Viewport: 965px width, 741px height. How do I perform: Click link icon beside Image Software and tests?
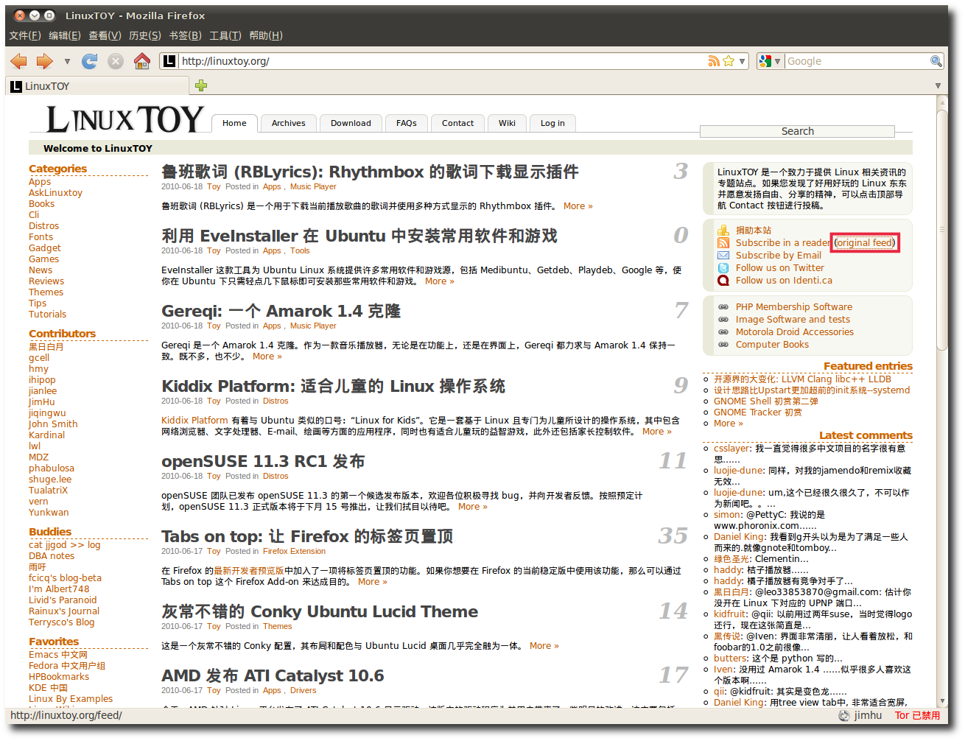(723, 320)
